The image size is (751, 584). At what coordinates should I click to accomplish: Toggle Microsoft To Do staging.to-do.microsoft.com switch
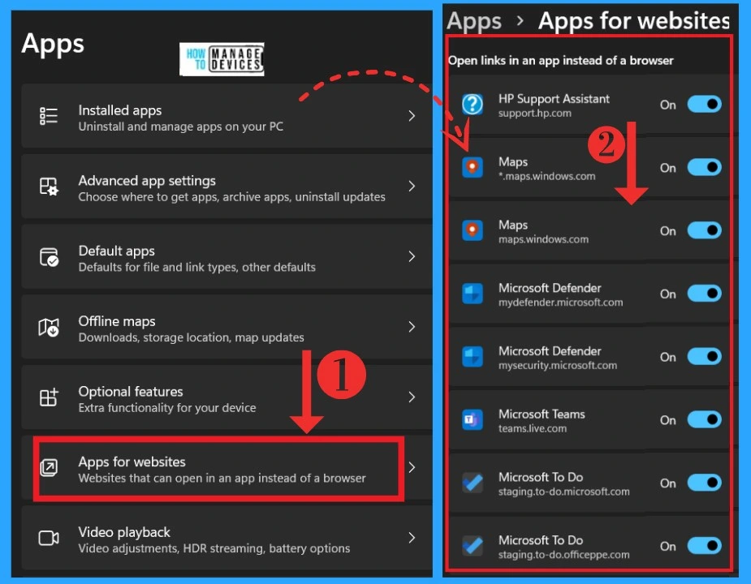coord(704,483)
